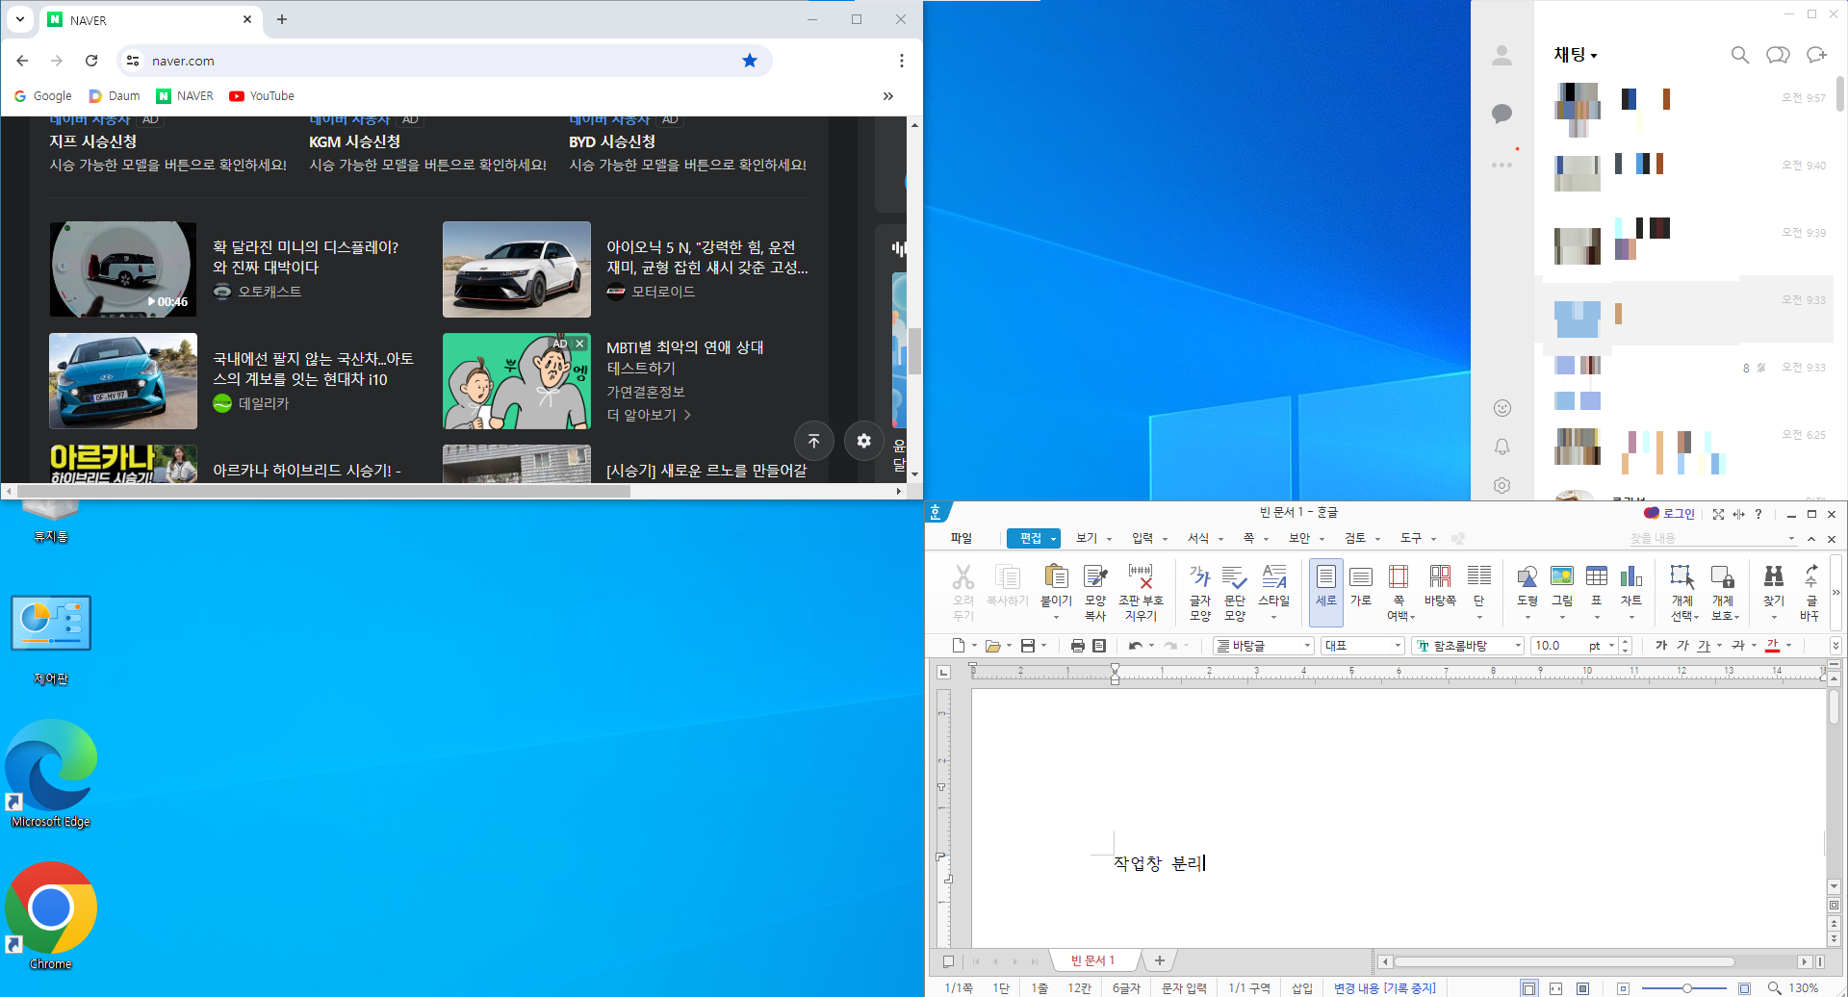
Task: Add a new document tab with plus button
Action: click(1160, 960)
